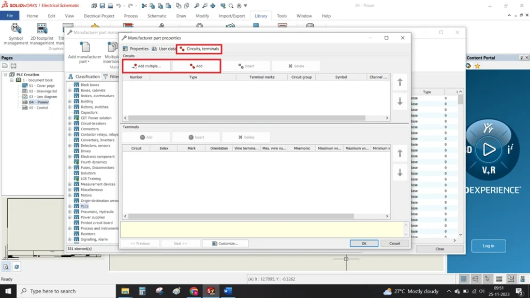Viewport: 530px width, 298px height.
Task: Click Cancel in Manufacturer part properties
Action: click(x=394, y=243)
